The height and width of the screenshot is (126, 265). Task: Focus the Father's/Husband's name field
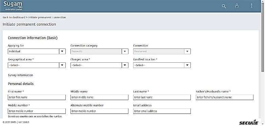225,97
